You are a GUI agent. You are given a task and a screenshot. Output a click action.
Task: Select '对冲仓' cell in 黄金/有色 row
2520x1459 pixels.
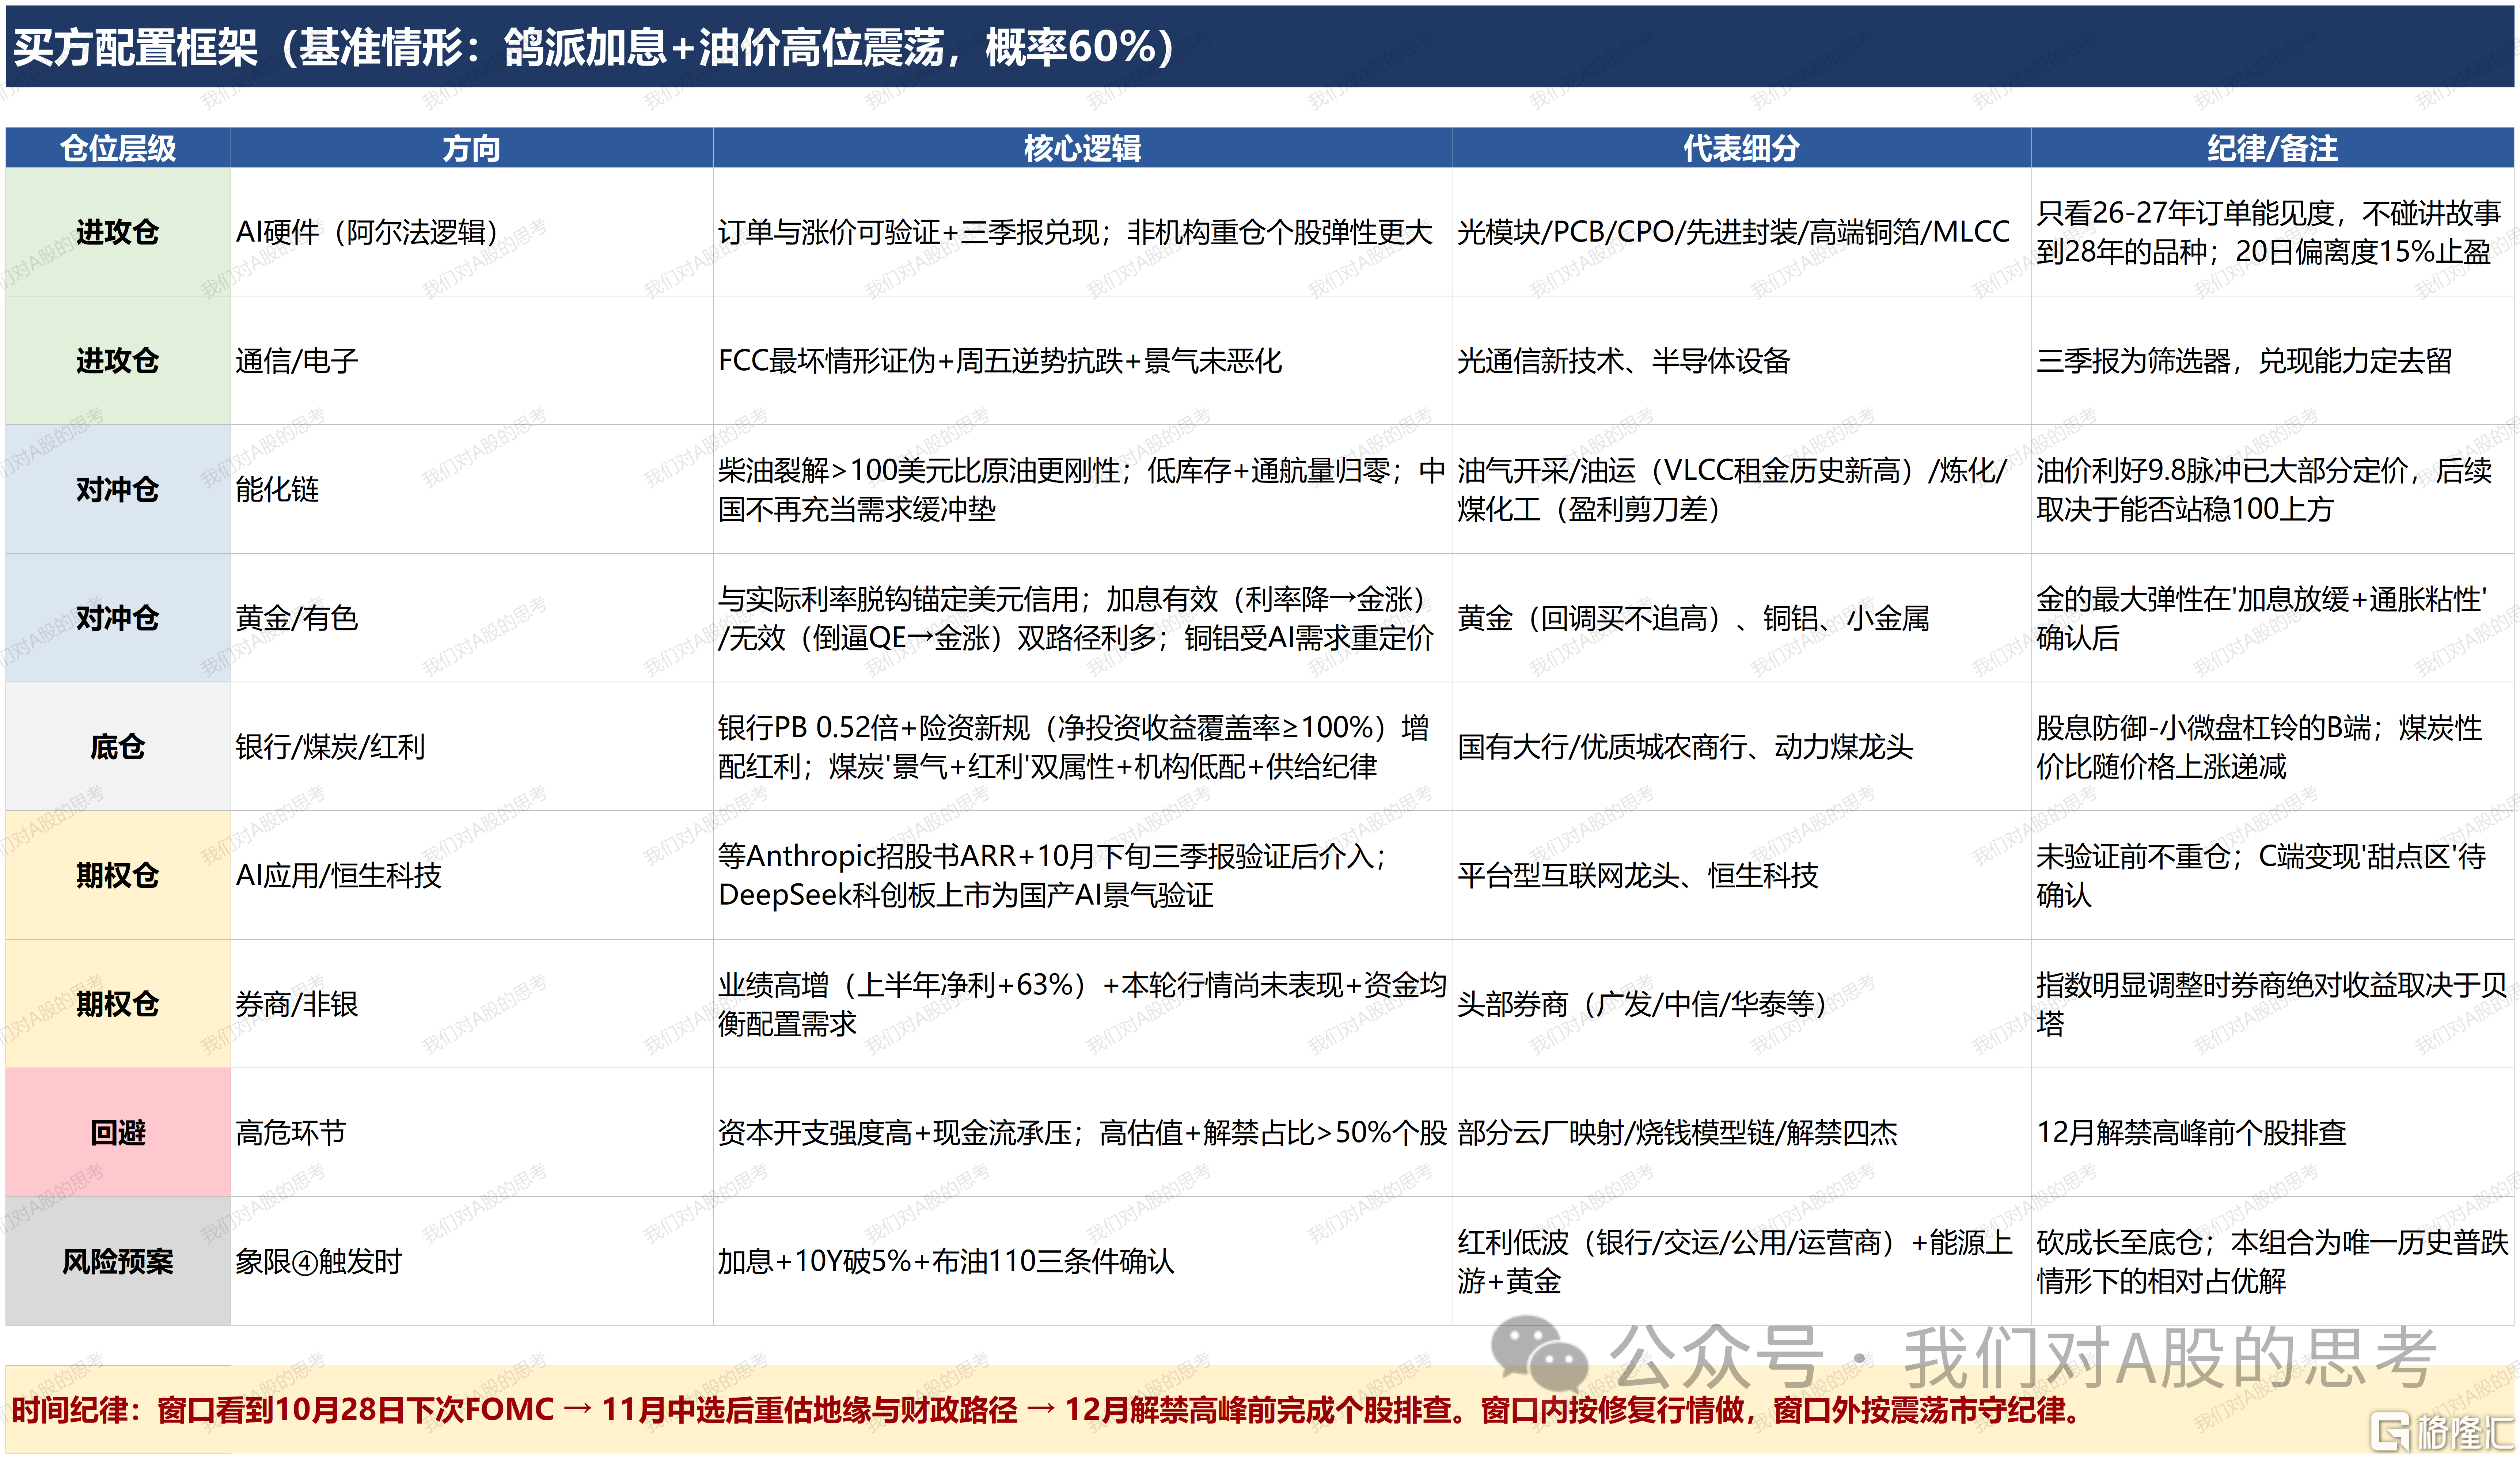coord(118,618)
